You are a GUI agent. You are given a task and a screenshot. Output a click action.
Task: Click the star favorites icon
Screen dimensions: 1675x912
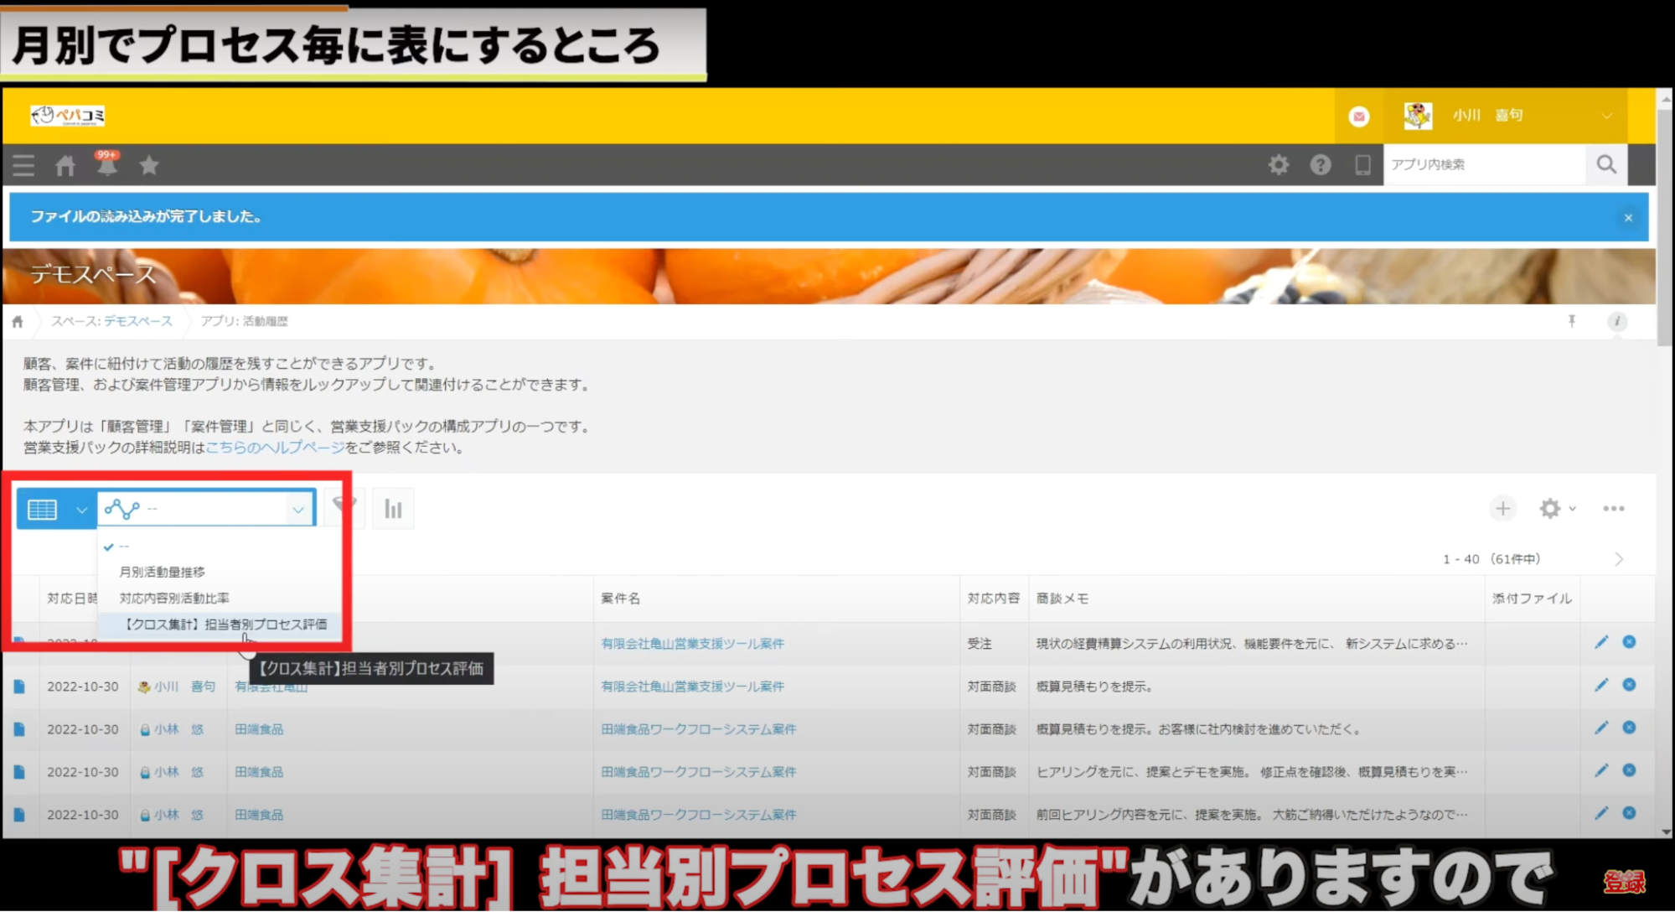pos(149,165)
